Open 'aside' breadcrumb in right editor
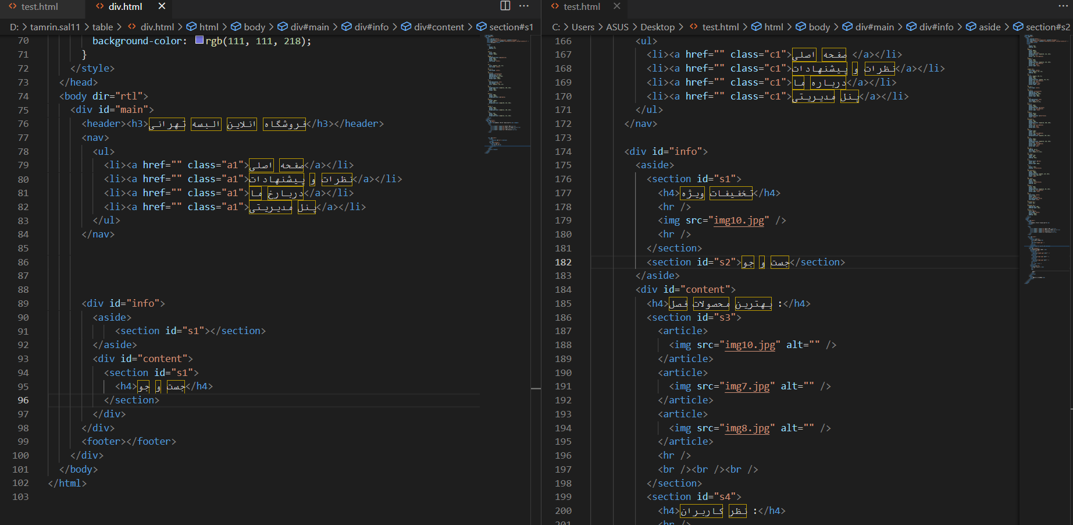Viewport: 1073px width, 525px height. pos(990,27)
